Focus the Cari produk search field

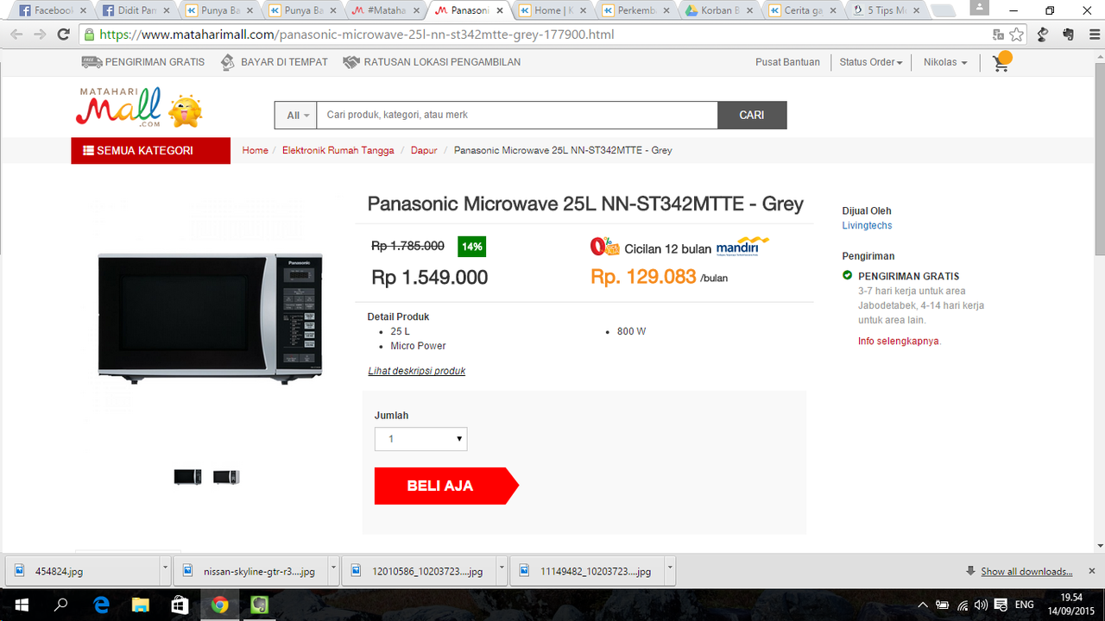pos(517,115)
